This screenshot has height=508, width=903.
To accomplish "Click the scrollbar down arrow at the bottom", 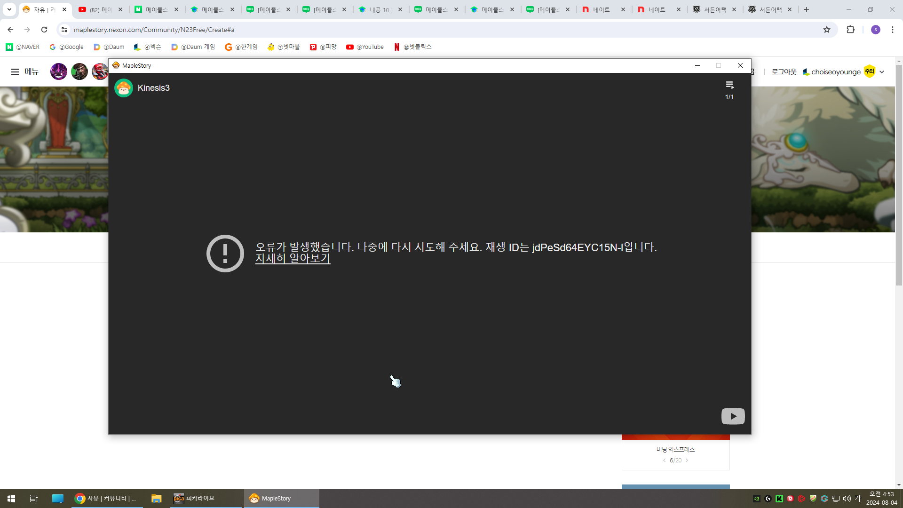I will click(x=899, y=485).
